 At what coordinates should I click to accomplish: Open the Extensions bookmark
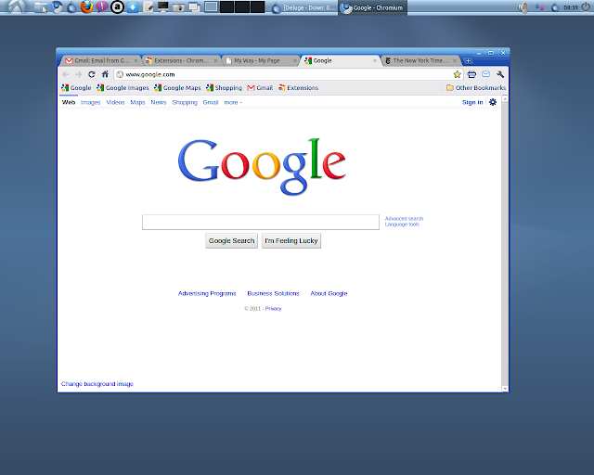tap(298, 88)
